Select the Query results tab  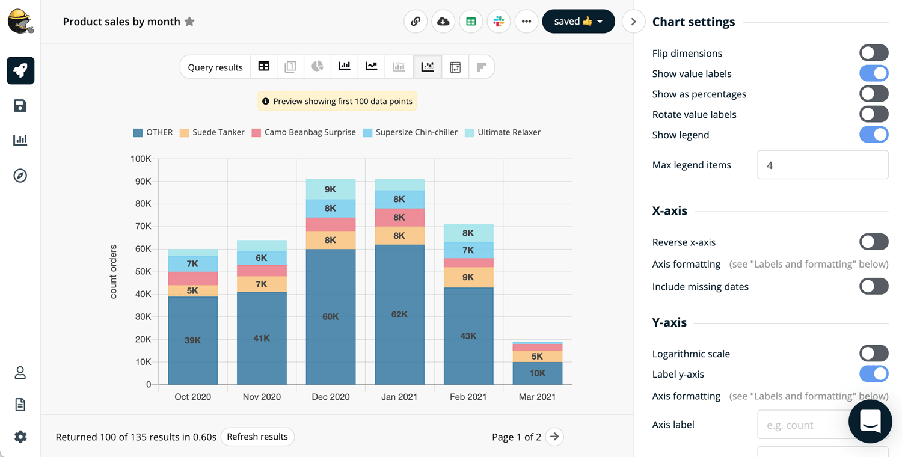(x=215, y=67)
